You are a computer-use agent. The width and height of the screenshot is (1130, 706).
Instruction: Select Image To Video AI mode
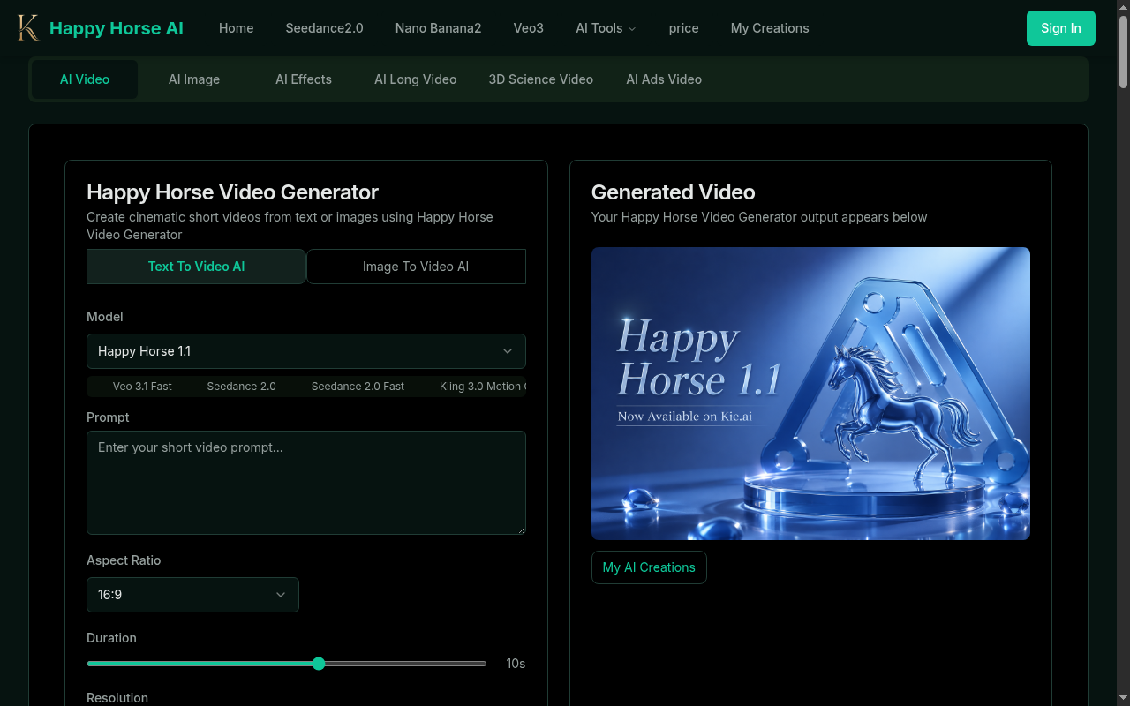pyautogui.click(x=416, y=267)
